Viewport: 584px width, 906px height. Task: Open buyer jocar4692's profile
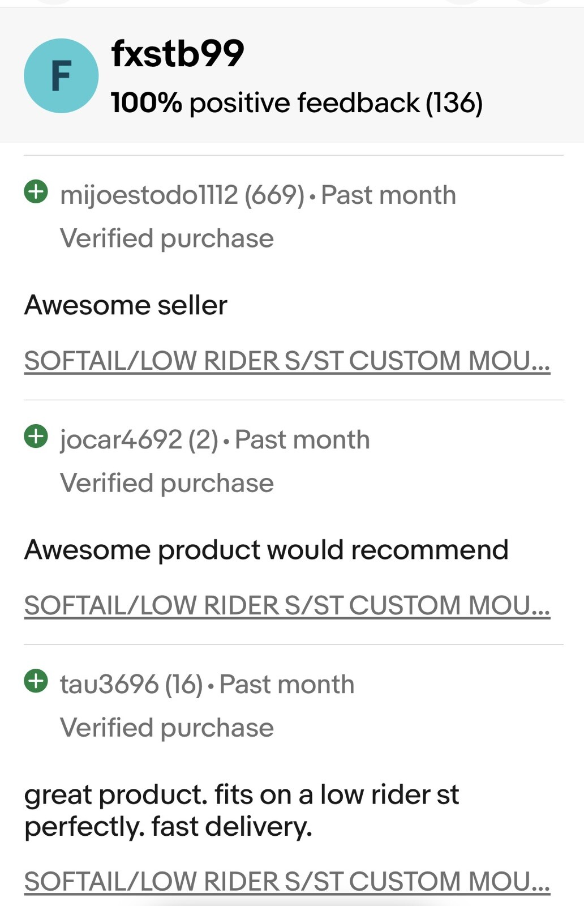(121, 440)
